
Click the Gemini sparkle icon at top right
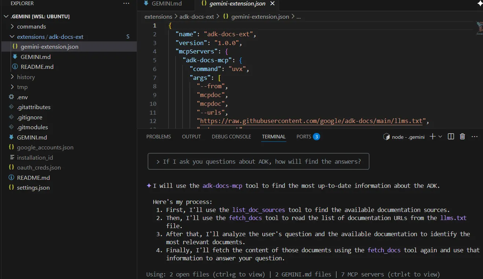480,4
